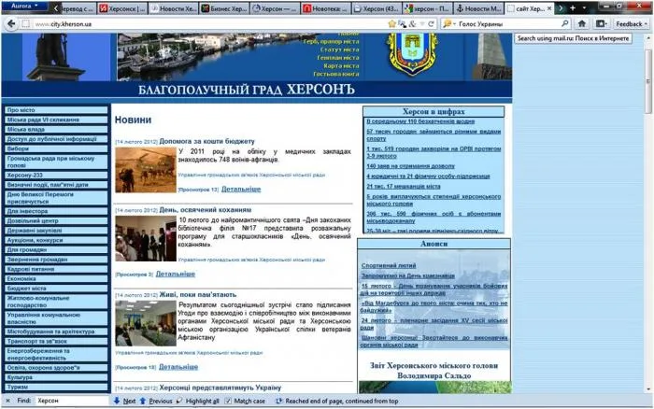Click the Next find result arrow
Viewport: 654px width, 409px height.
(x=124, y=401)
